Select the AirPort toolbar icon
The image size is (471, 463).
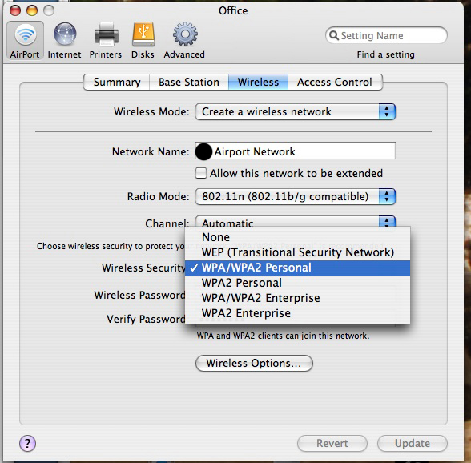pos(25,40)
